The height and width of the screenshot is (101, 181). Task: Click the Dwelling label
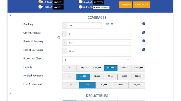[x=28, y=24]
